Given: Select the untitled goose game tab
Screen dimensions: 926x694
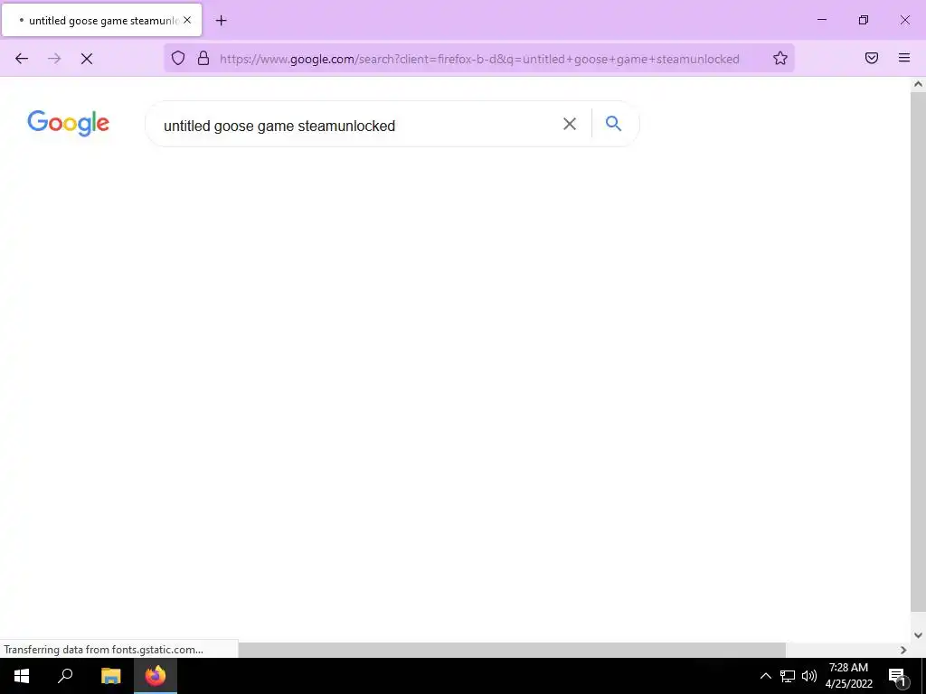Looking at the screenshot, I should click(102, 20).
